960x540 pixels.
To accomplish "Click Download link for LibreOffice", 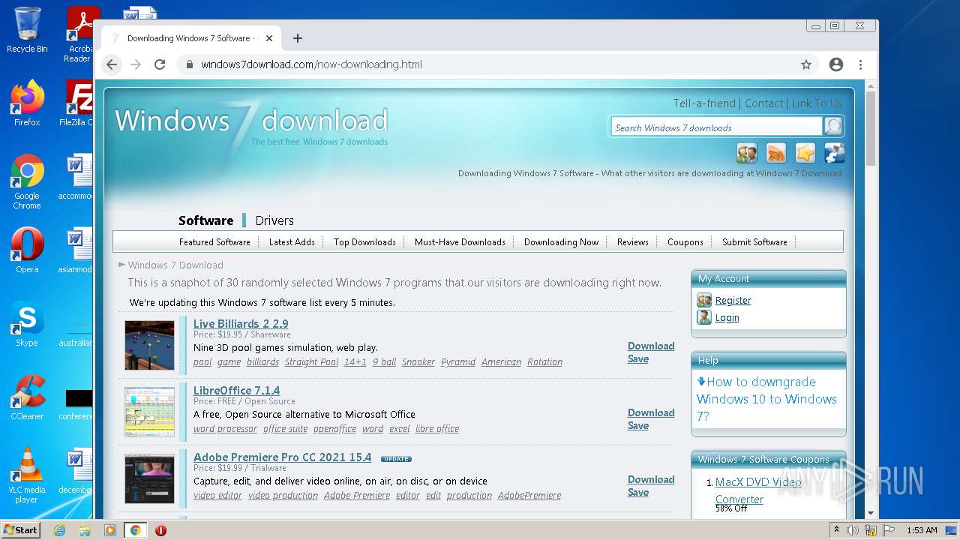I will click(x=651, y=412).
